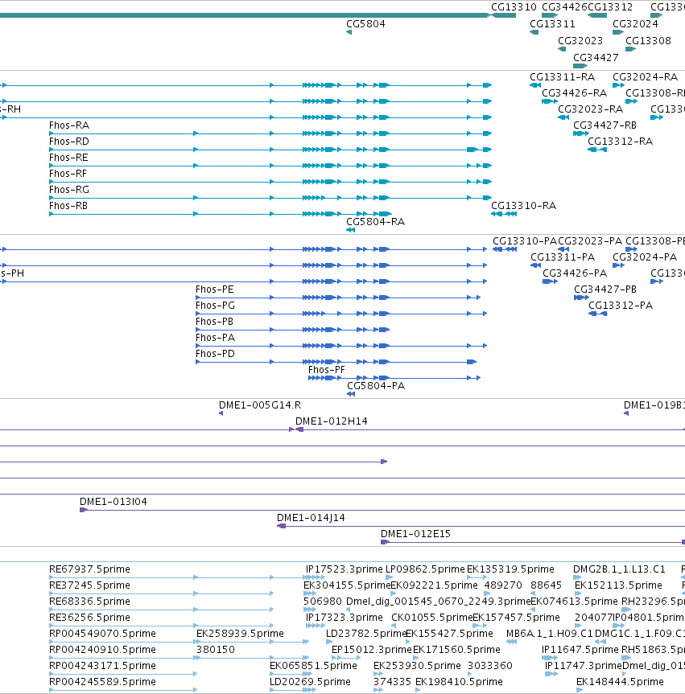
Task: Click the CG13312-PA protein label
Action: pos(621,306)
